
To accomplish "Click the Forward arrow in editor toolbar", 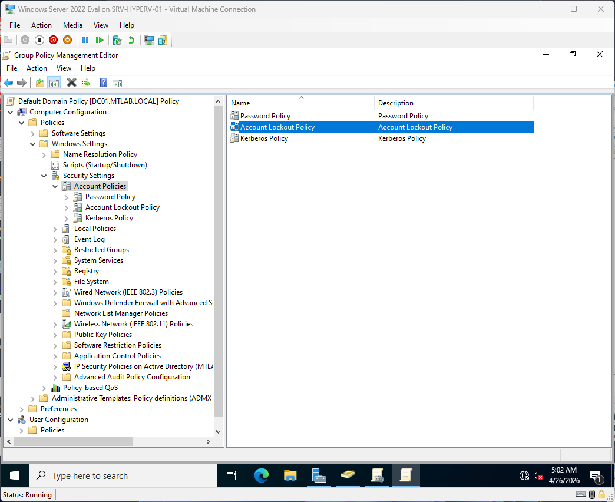I will (x=22, y=82).
